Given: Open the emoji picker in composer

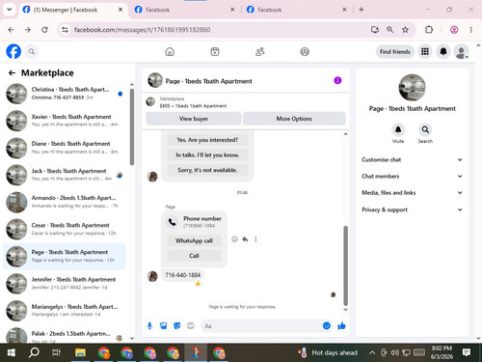Looking at the screenshot, I should pyautogui.click(x=327, y=326).
